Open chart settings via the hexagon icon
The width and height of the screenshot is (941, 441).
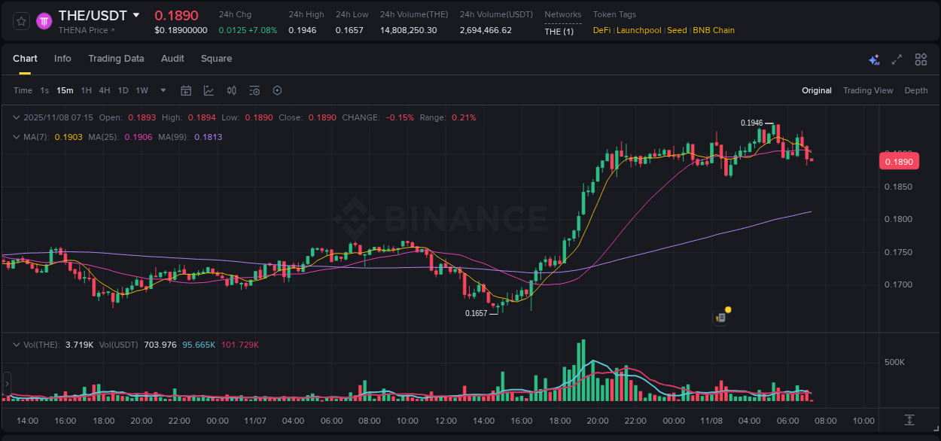[x=277, y=90]
